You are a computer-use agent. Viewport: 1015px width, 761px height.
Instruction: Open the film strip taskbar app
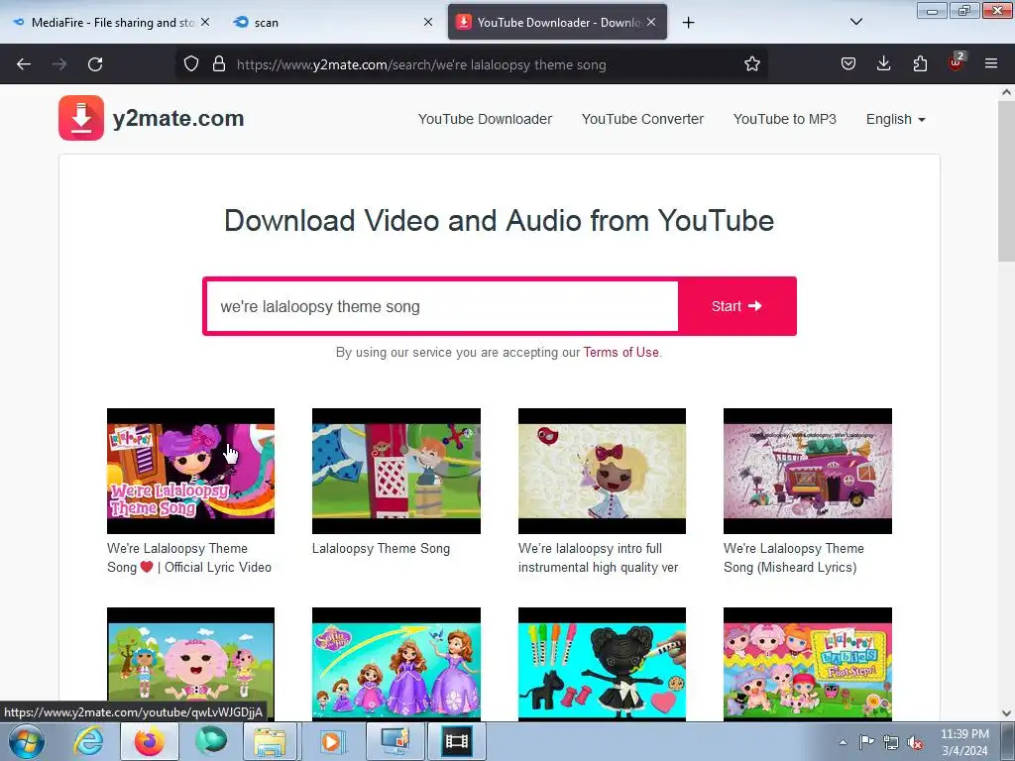pos(456,741)
